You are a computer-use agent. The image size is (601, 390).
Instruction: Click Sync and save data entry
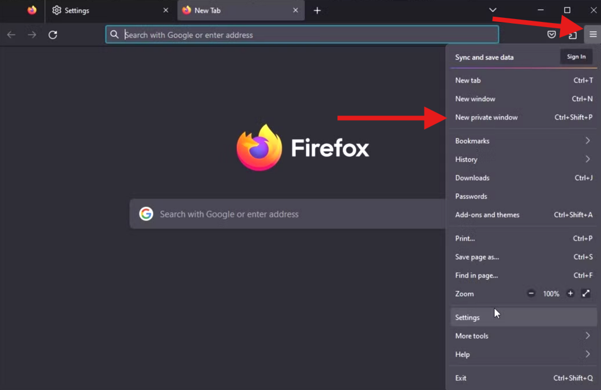(484, 57)
